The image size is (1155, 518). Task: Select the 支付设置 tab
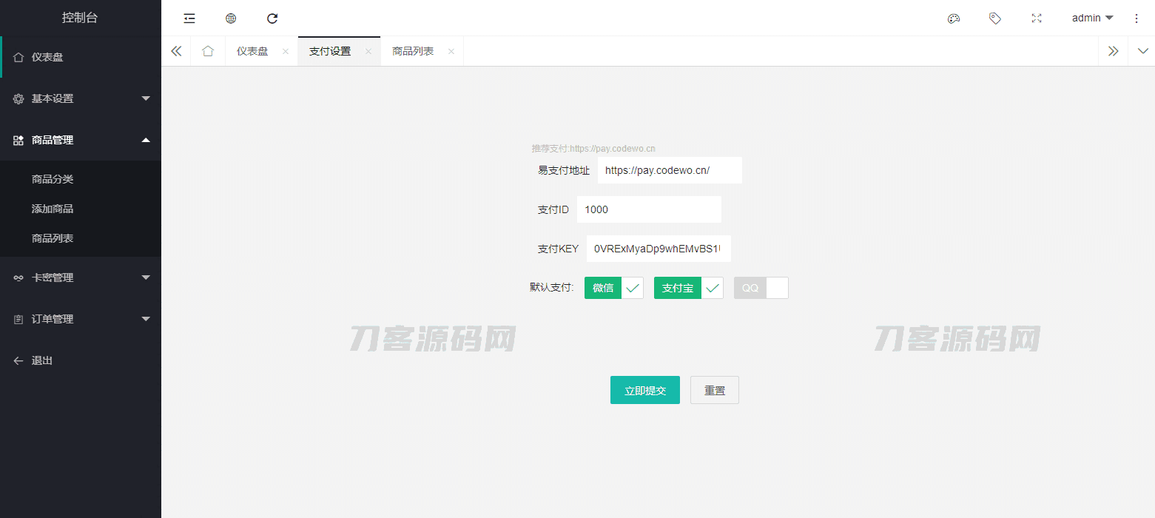(330, 52)
